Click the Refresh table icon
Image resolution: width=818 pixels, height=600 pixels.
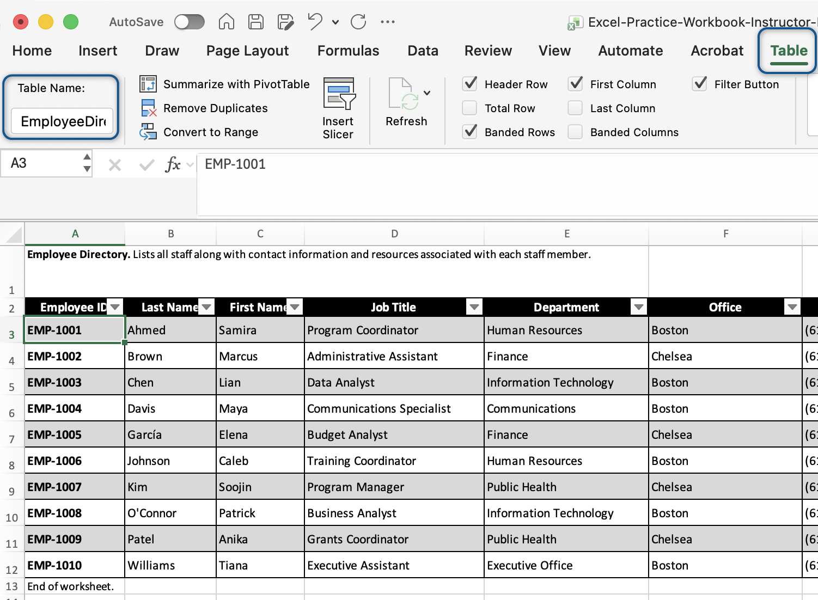404,93
